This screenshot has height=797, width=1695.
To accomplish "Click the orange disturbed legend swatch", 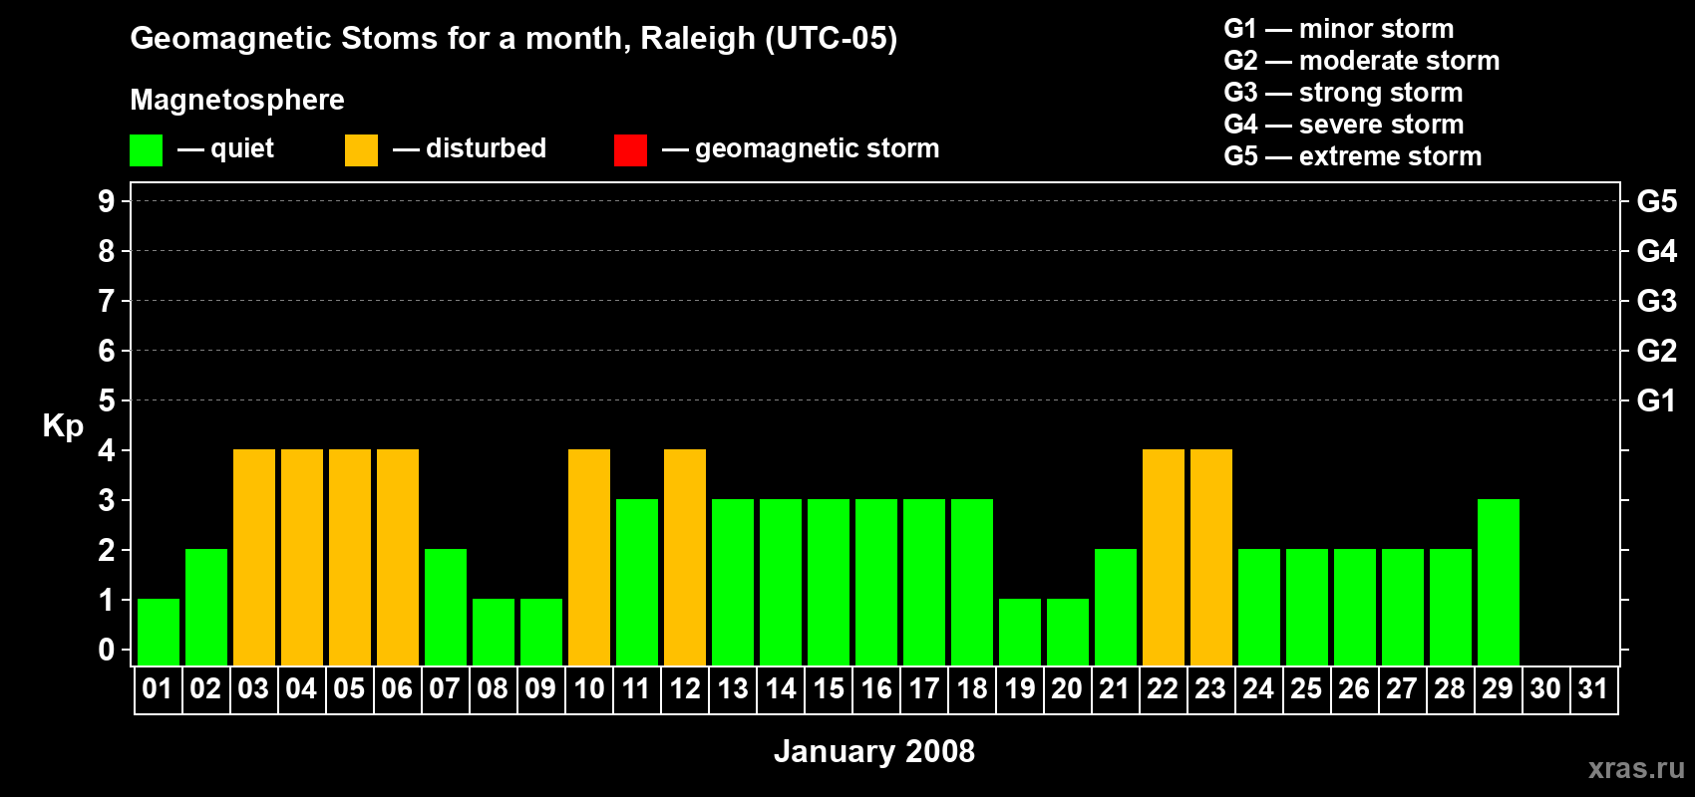I will click(361, 150).
